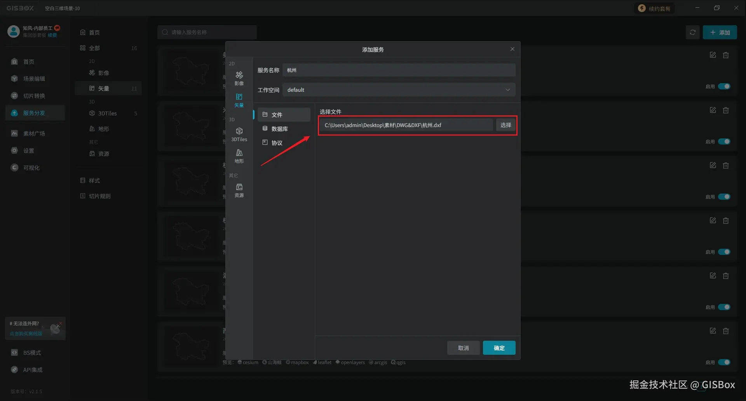Delete the fourth service row
This screenshot has height=401, width=746.
725,221
